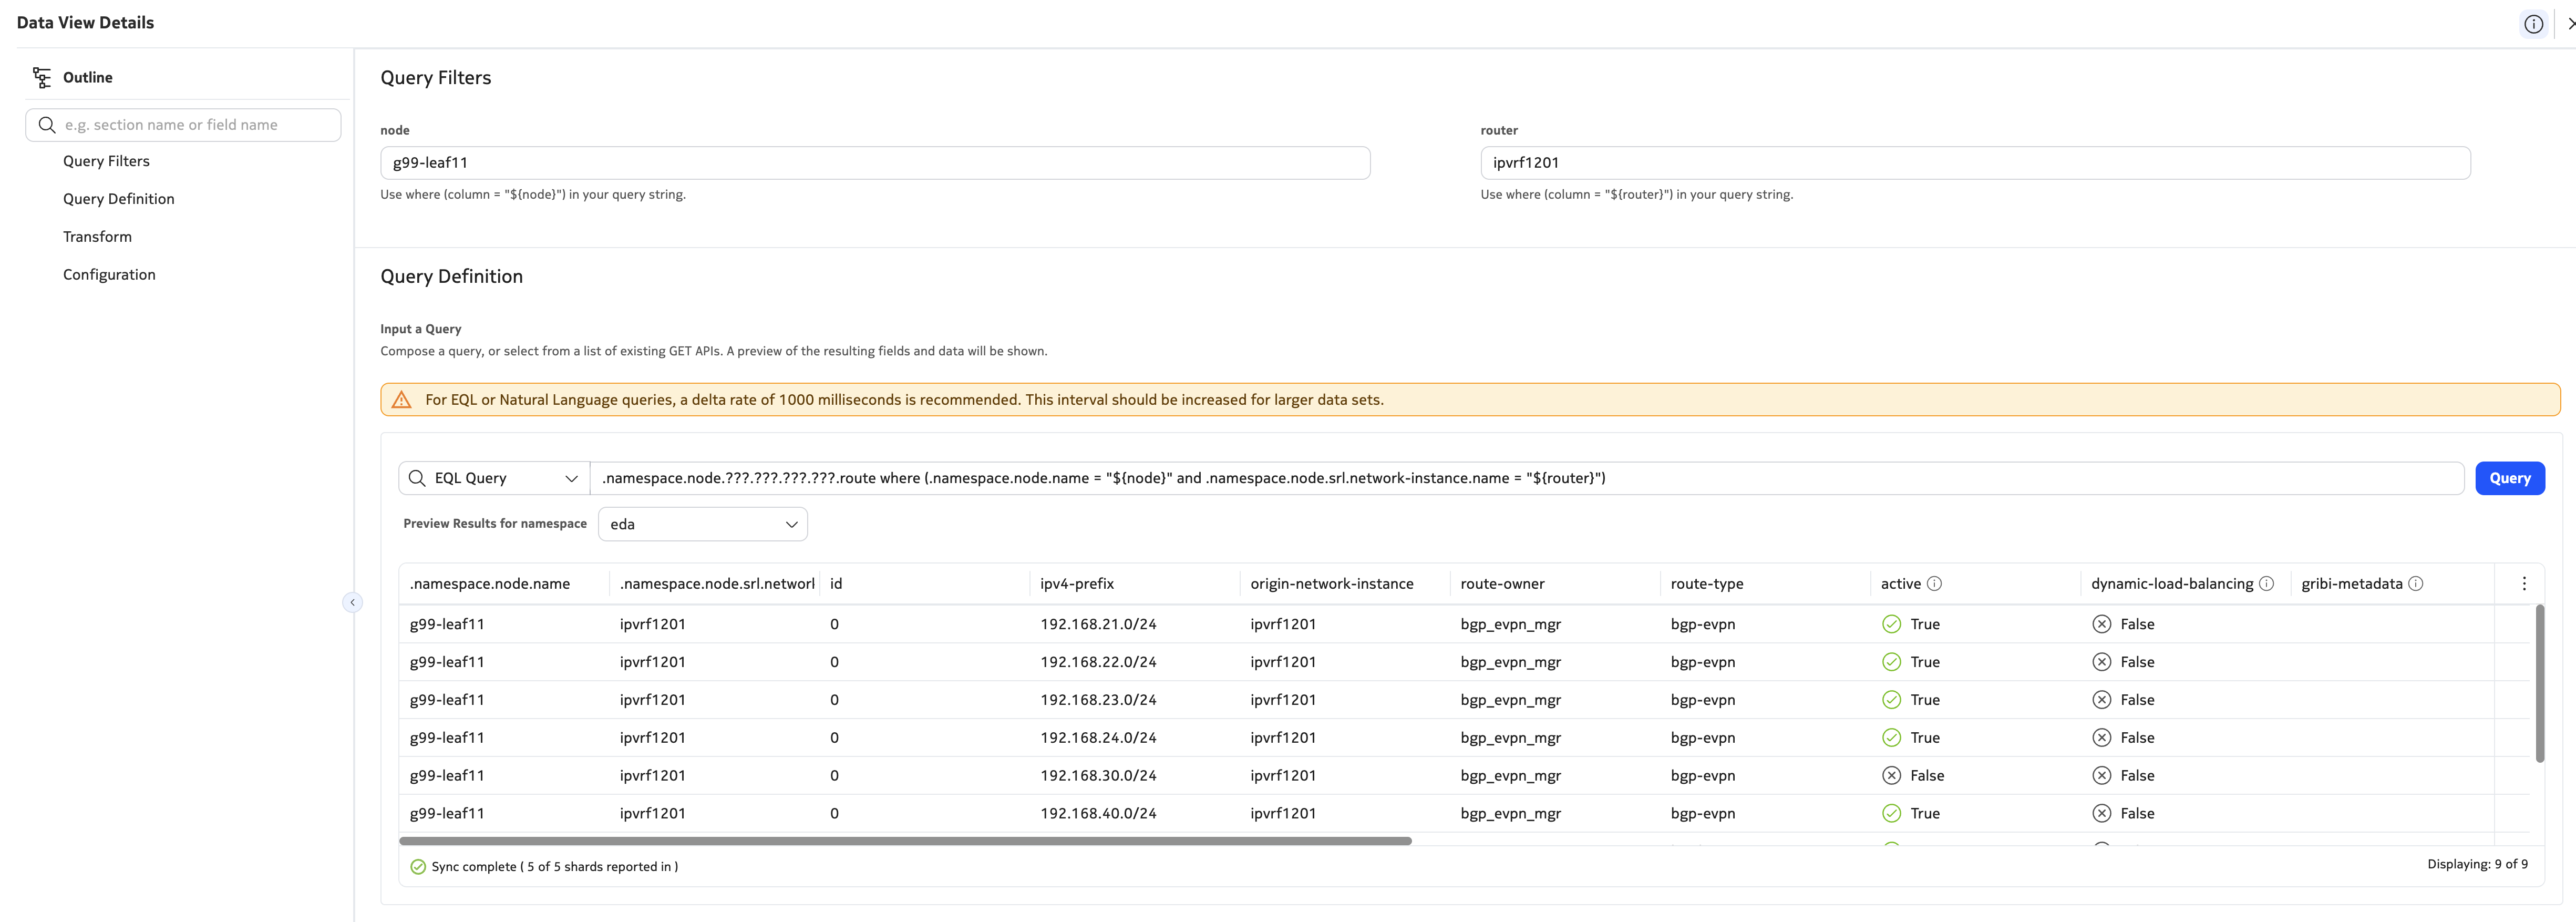
Task: Go to Configuration in the outline
Action: [109, 275]
